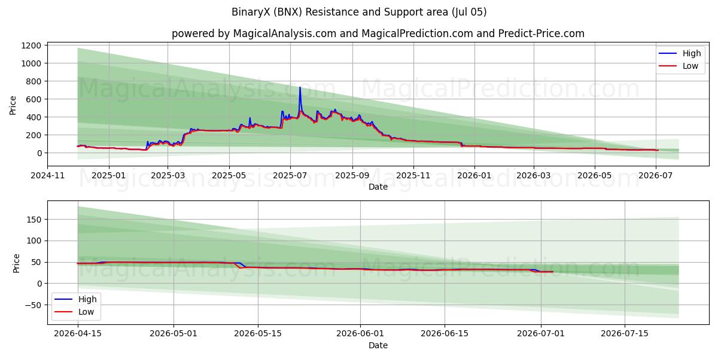Click the '2026-07' x-axis tick label
Screen dimensions: 718x359
656,176
